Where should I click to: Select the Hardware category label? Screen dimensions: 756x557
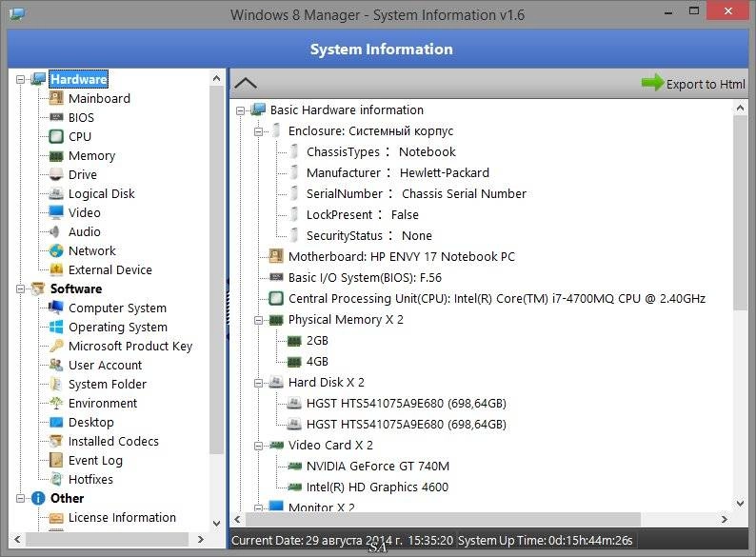(79, 80)
